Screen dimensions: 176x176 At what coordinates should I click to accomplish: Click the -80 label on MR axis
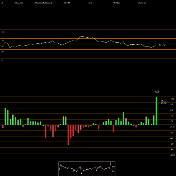(x=172, y=150)
